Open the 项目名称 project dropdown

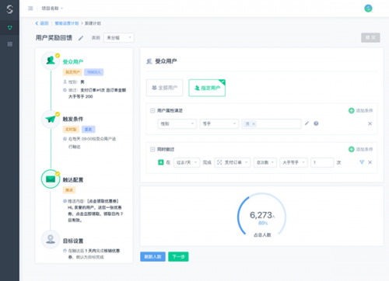coord(52,9)
